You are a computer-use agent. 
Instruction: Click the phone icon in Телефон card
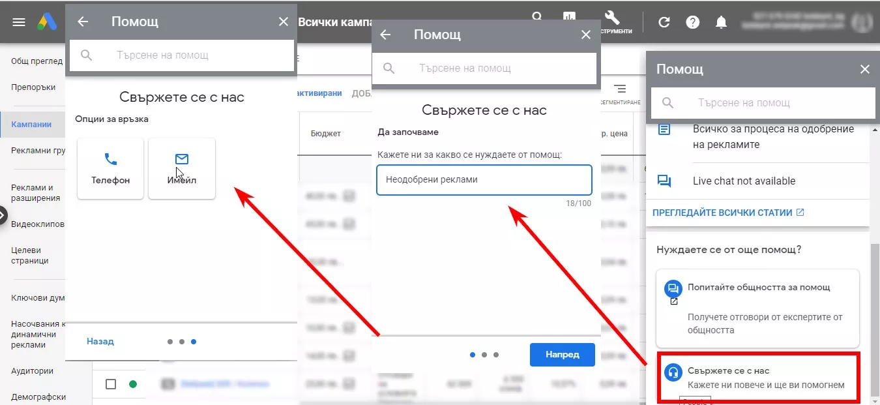pyautogui.click(x=110, y=158)
